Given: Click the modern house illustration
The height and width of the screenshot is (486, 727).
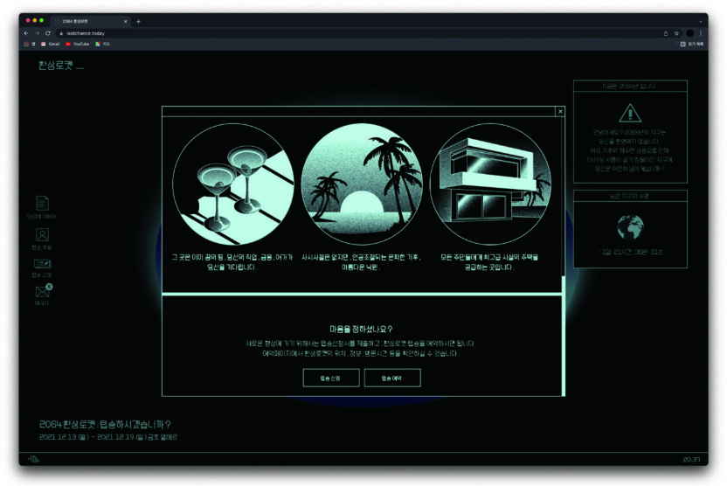Looking at the screenshot, I should coord(490,184).
